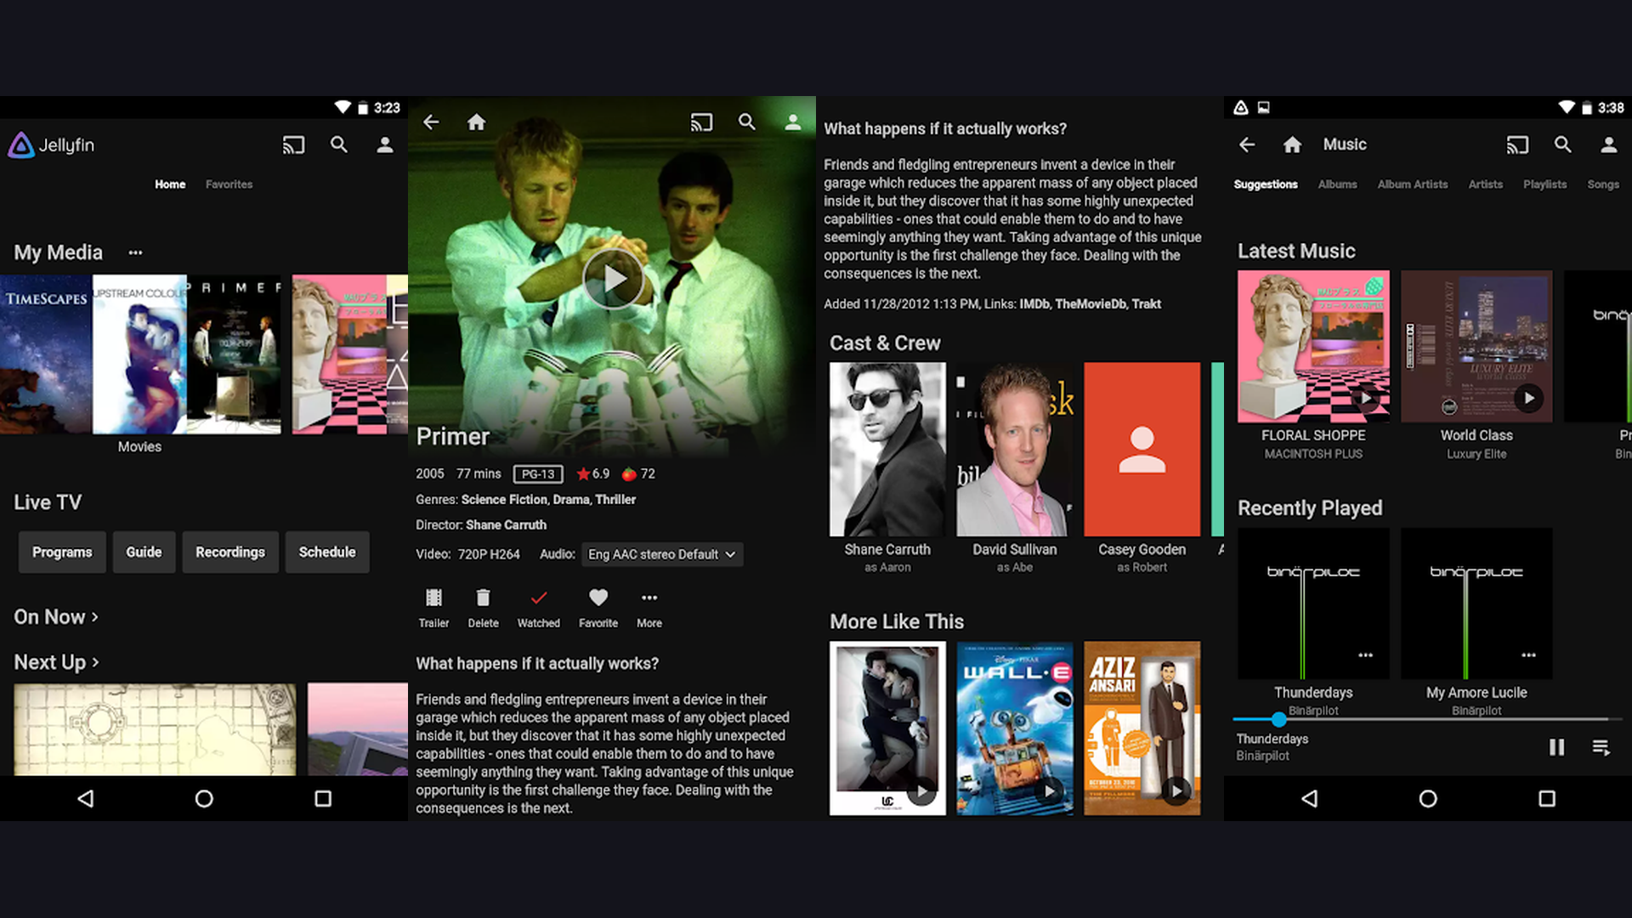Screen dimensions: 1632x918
Task: Open the Movies library thumbnail
Action: (x=140, y=354)
